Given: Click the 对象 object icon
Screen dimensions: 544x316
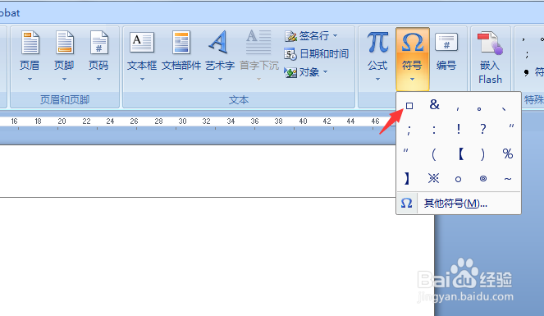Looking at the screenshot, I should pos(290,72).
